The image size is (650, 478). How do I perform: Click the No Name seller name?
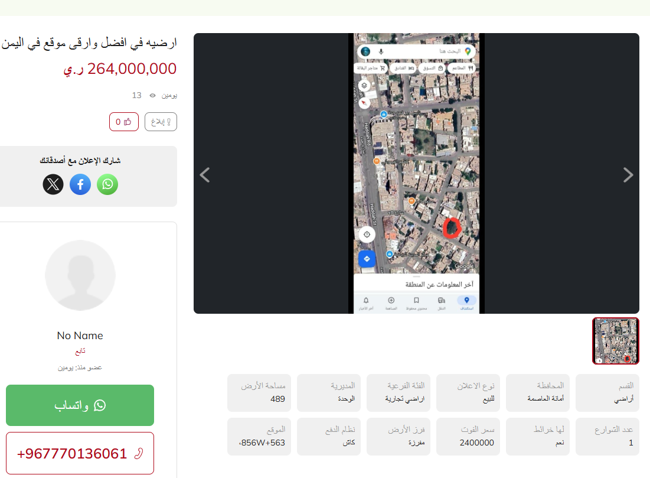80,336
